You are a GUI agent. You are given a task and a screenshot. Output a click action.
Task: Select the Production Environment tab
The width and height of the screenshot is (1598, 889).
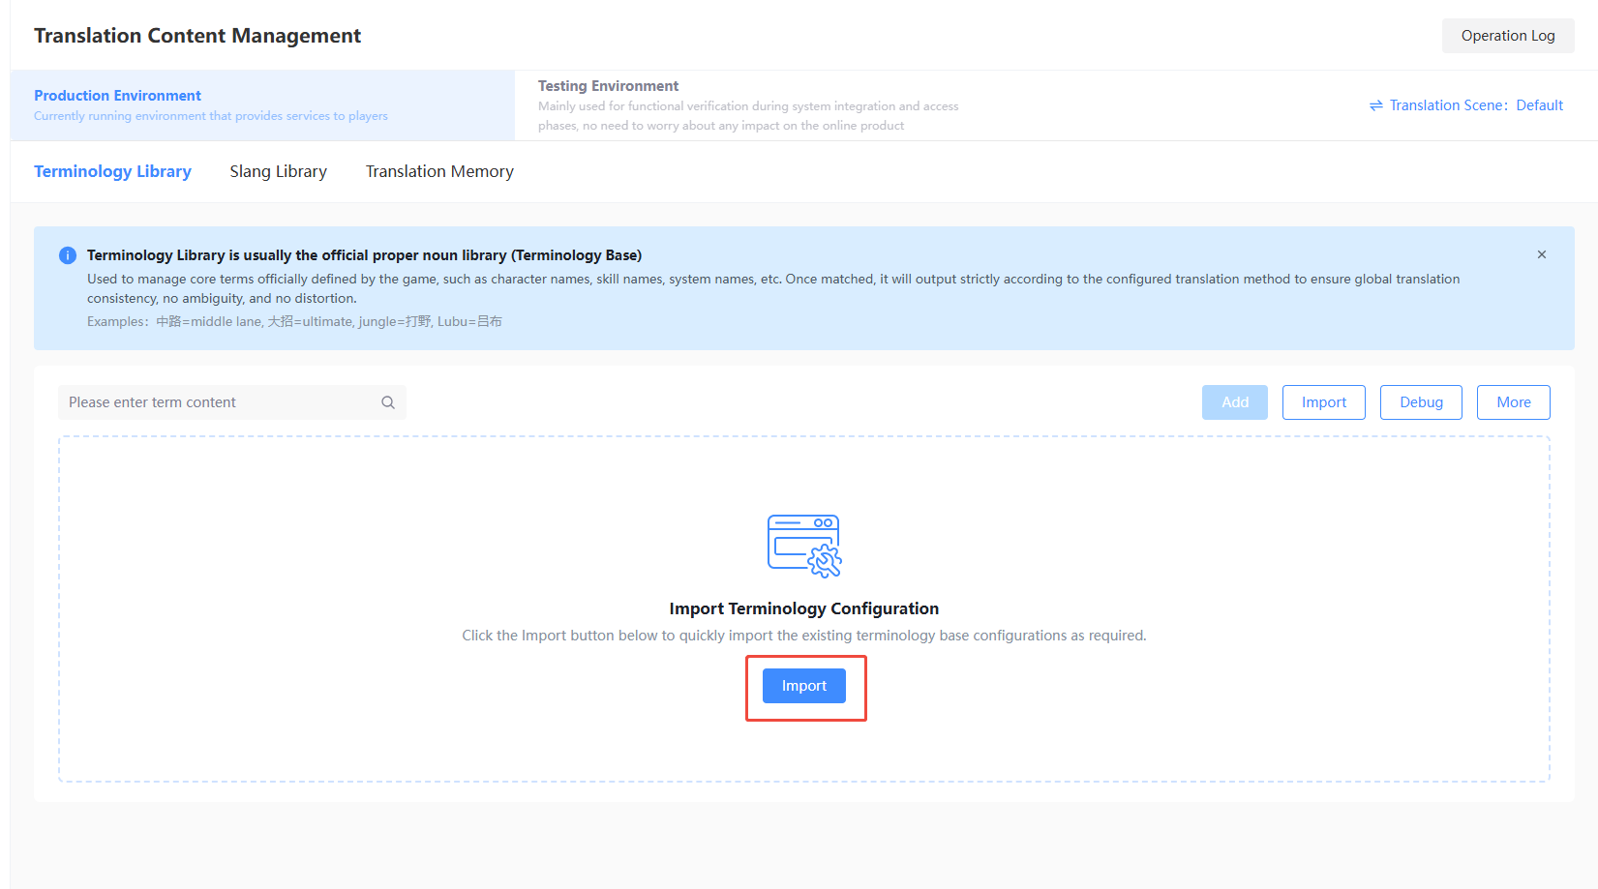pyautogui.click(x=262, y=105)
